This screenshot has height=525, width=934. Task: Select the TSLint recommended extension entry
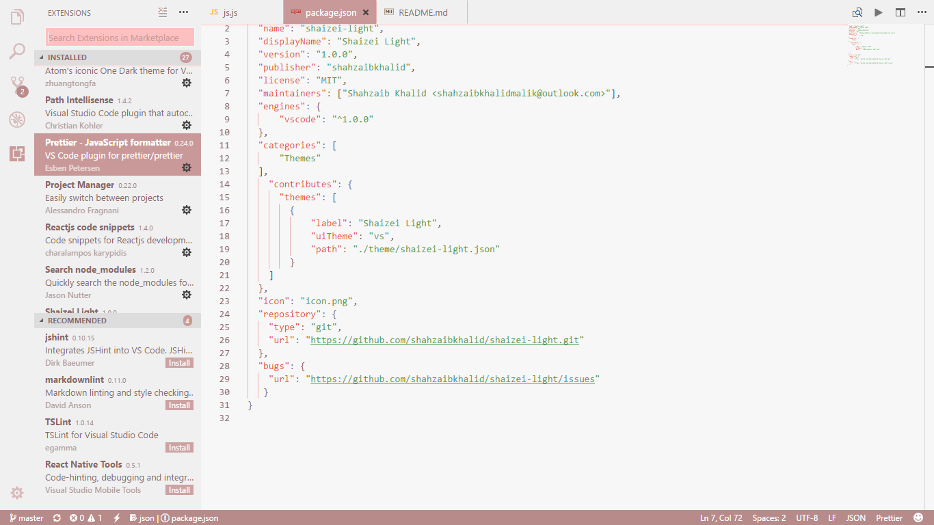(118, 434)
